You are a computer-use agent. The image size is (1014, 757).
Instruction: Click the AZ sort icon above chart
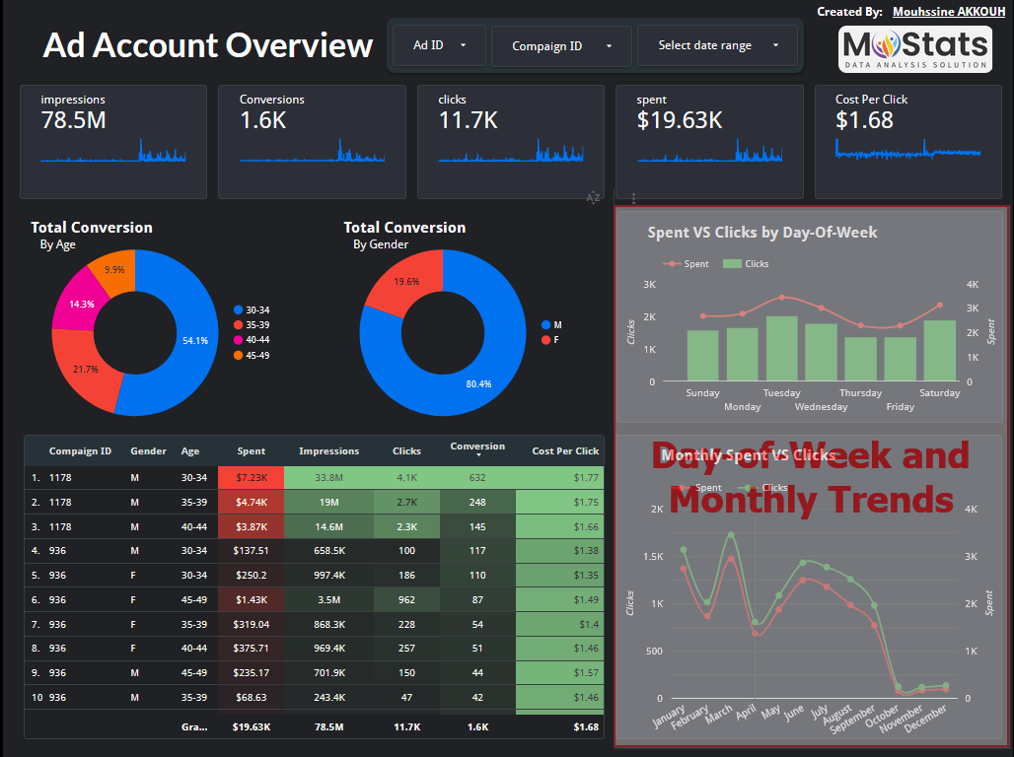pos(593,198)
